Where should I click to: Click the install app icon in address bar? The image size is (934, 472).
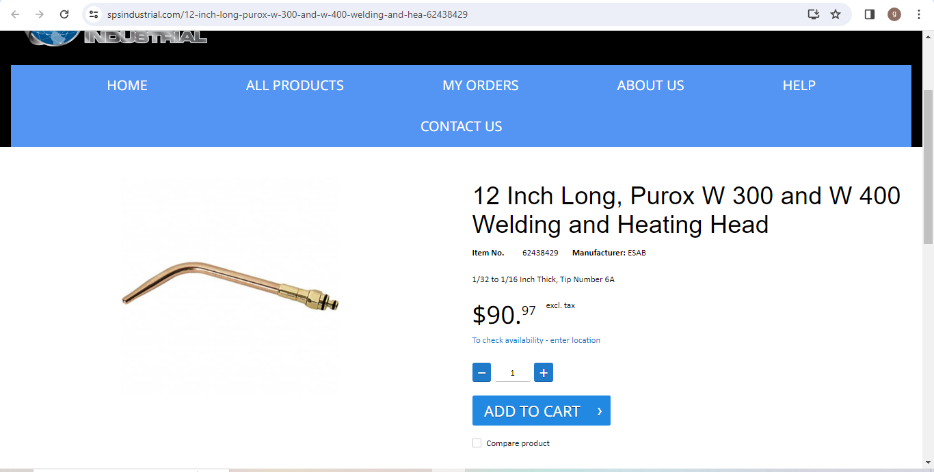[813, 14]
